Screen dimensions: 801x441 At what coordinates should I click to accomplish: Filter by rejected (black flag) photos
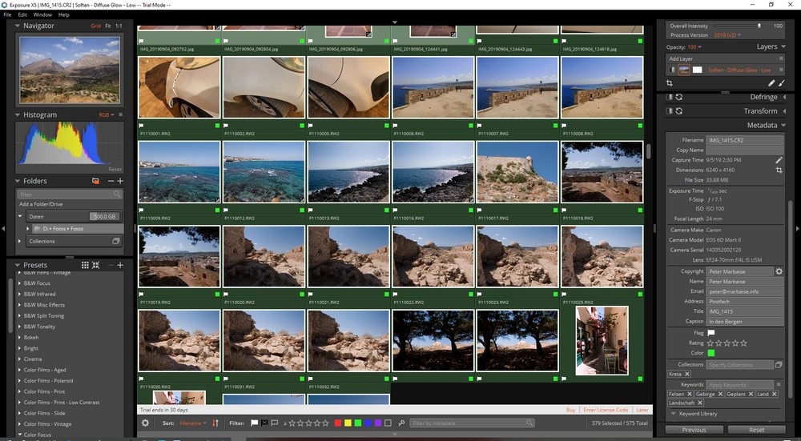point(264,423)
